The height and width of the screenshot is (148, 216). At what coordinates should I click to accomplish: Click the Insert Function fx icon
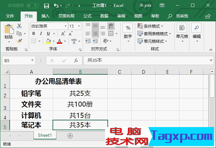[76, 60]
